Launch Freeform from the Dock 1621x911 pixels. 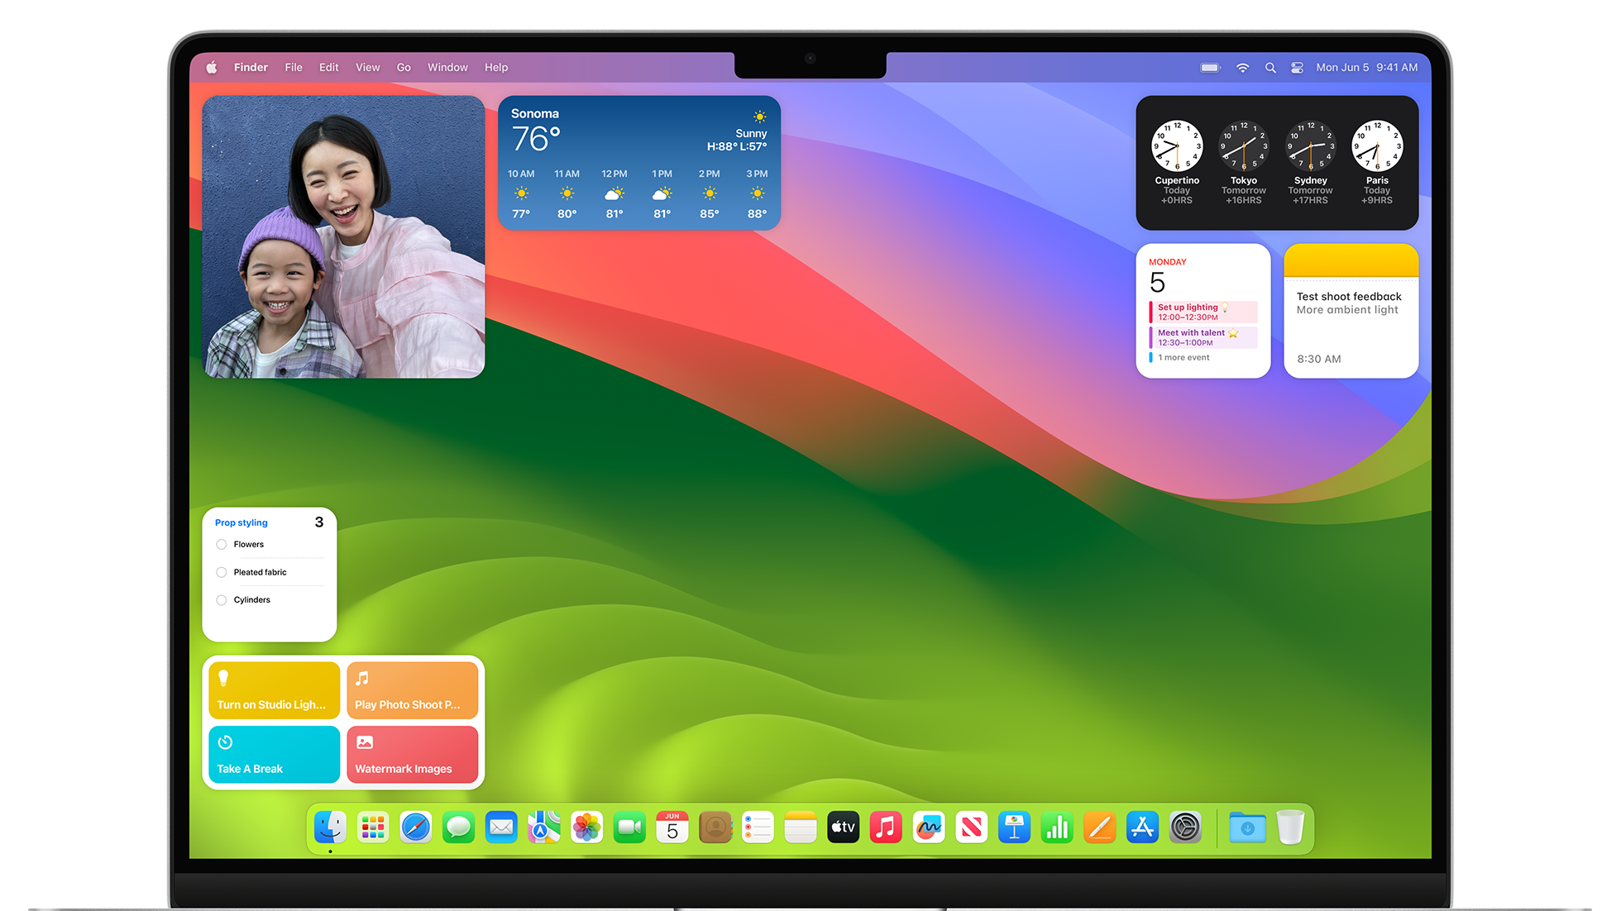tap(929, 828)
